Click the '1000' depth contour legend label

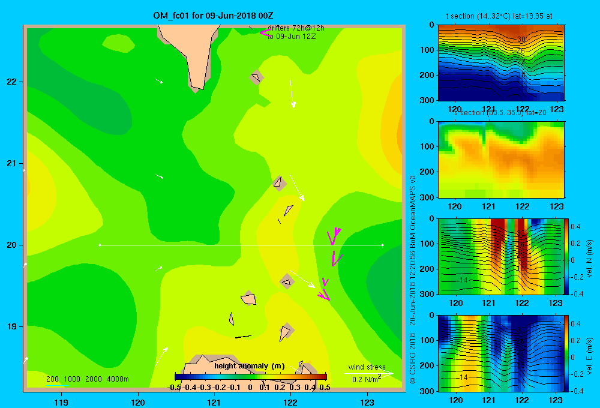(72, 379)
